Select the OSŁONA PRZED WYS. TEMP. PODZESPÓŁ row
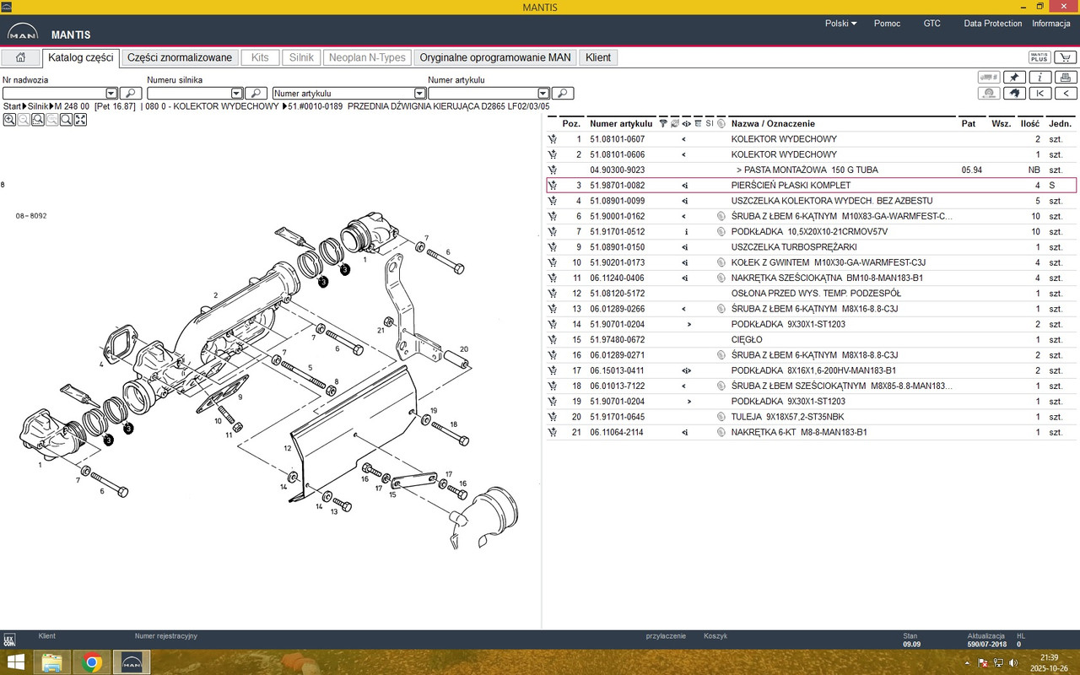This screenshot has height=675, width=1080. 812,293
